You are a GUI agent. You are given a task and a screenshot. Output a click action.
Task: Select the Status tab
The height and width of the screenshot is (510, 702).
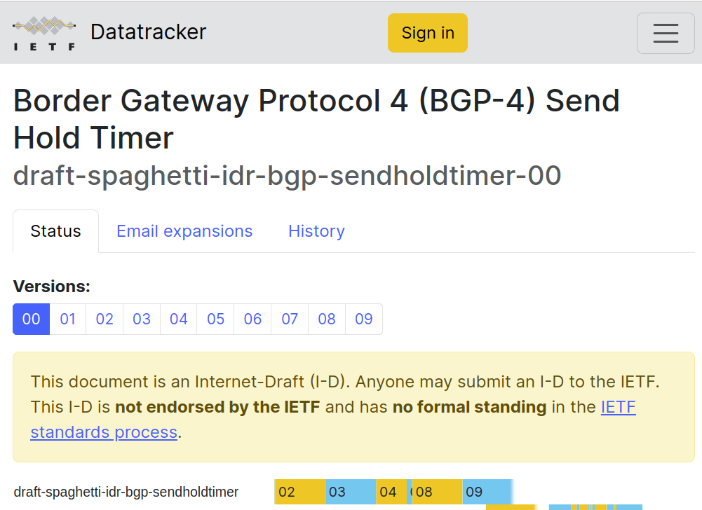pyautogui.click(x=55, y=231)
